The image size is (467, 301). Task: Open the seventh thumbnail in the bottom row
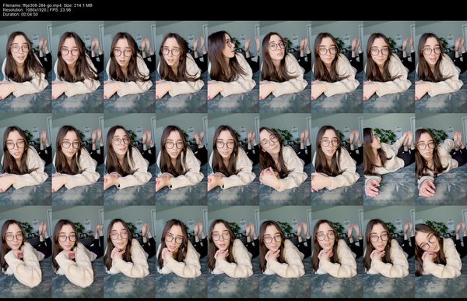pyautogui.click(x=337, y=252)
